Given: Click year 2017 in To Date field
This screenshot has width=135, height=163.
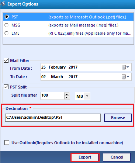Looking at the screenshot, I should 73,77.
